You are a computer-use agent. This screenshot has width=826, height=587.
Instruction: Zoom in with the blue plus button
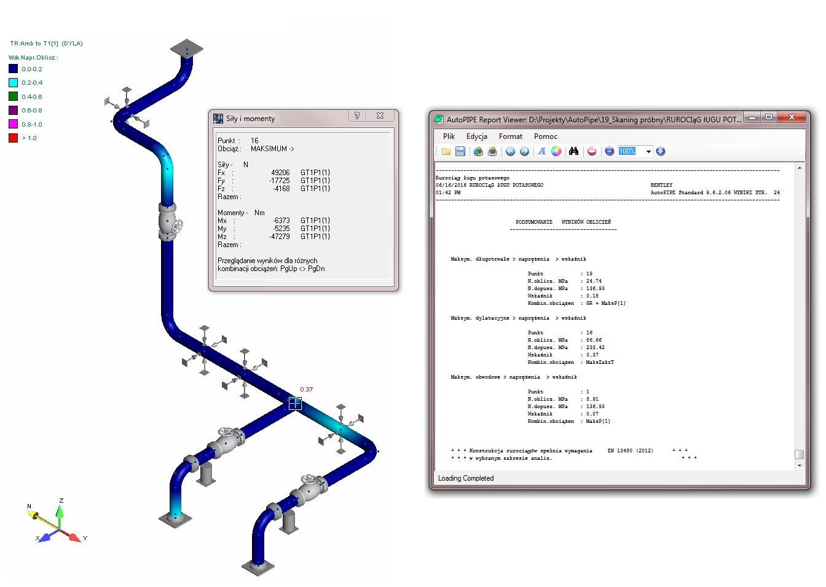coord(661,151)
